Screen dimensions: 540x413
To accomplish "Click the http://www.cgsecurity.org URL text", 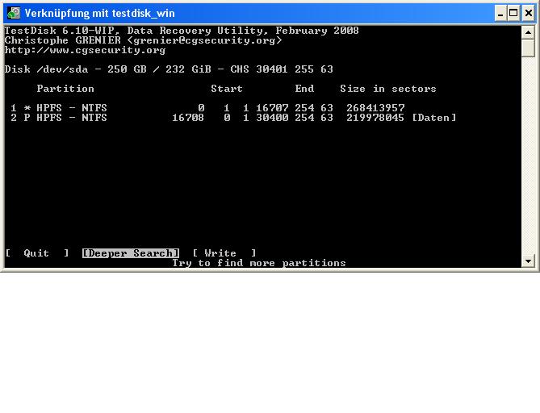I will coord(85,50).
